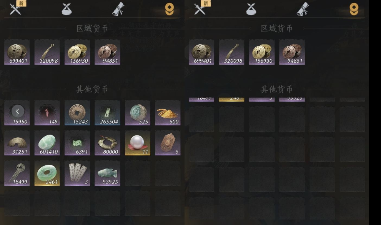Click the half coin currency showing 31251
Screen dimensions: 381x225
17,143
